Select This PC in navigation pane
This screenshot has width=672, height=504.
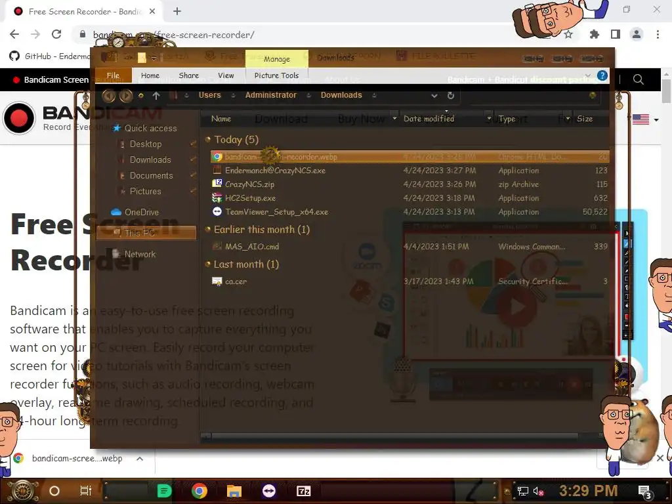click(146, 233)
